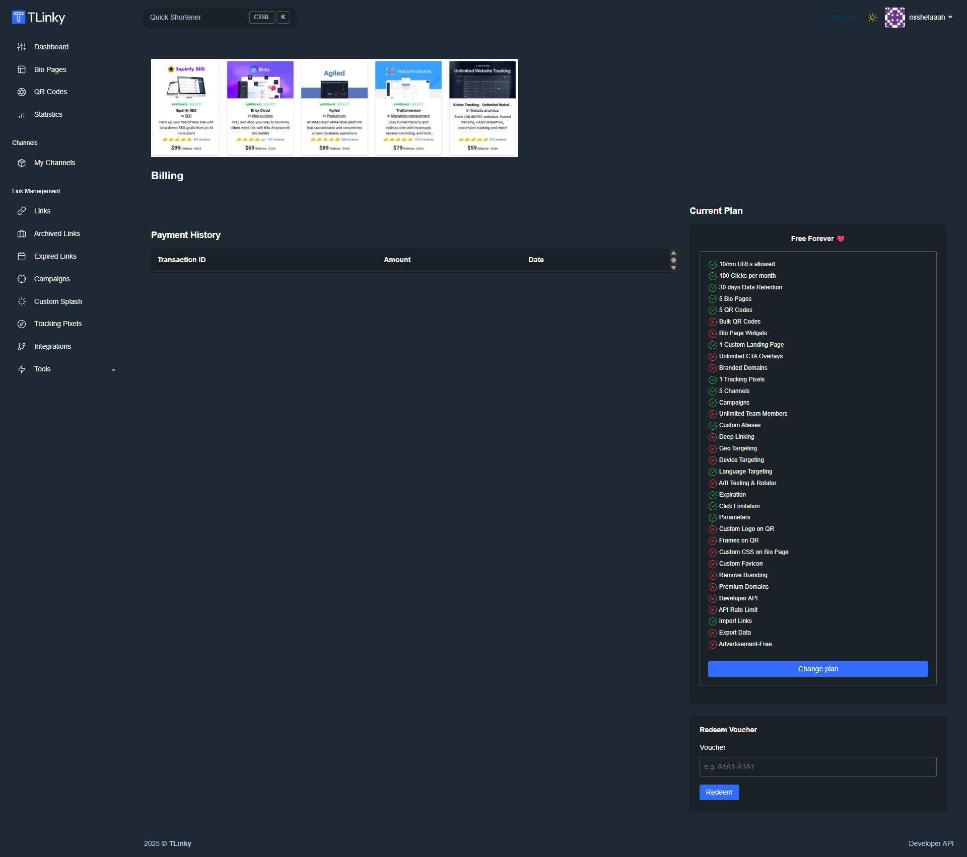The width and height of the screenshot is (967, 857).
Task: Click the Change plan button
Action: tap(817, 669)
